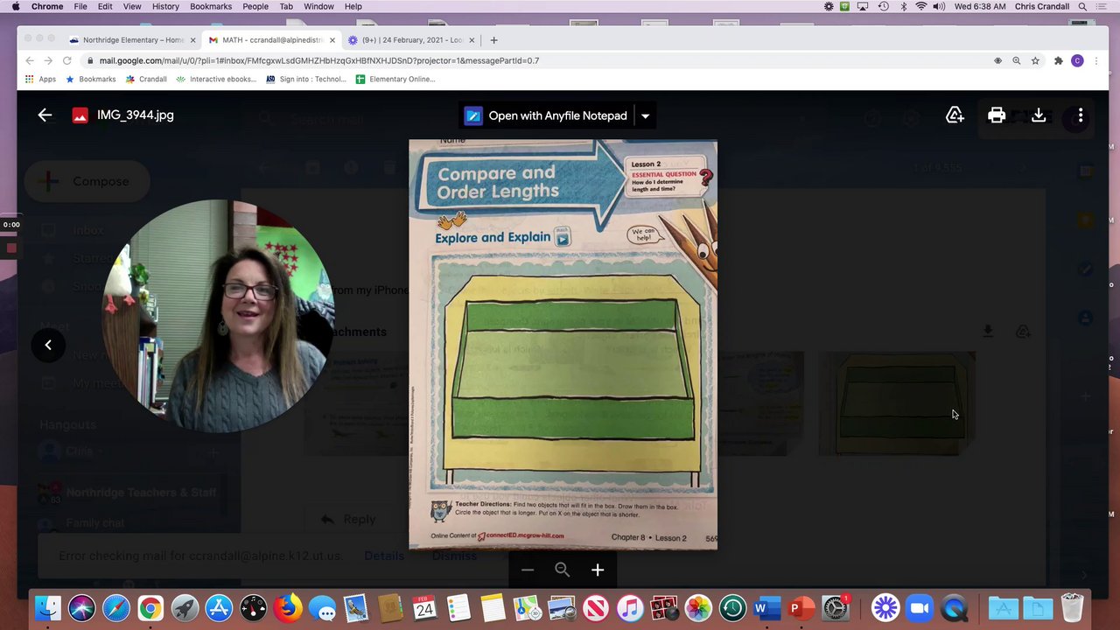Go back from the IMG_3944.jpg image preview
1120x630 pixels.
tap(45, 115)
